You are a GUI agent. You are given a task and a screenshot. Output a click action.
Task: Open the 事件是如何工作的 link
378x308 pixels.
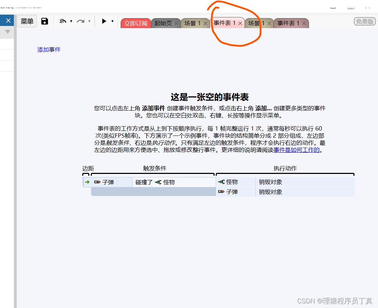tap(296, 150)
